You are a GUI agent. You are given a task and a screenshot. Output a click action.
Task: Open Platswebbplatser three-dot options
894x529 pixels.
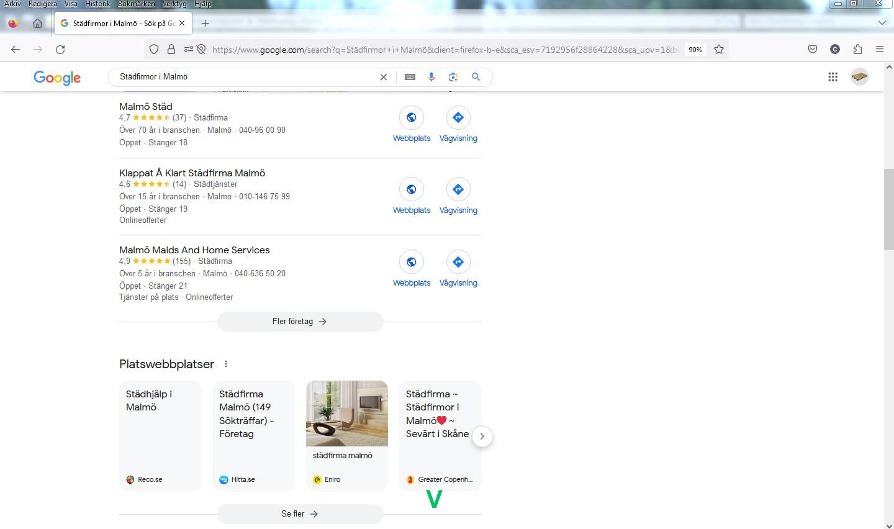[x=226, y=364]
